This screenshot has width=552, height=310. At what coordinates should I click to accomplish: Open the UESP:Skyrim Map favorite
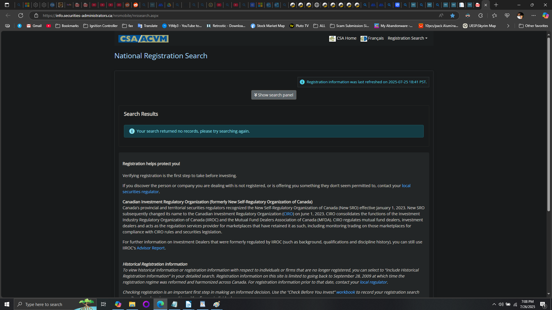(480, 26)
